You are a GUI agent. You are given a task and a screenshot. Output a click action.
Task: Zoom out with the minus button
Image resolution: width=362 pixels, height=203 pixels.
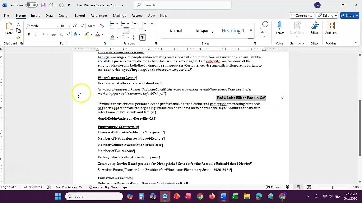[x=317, y=187]
